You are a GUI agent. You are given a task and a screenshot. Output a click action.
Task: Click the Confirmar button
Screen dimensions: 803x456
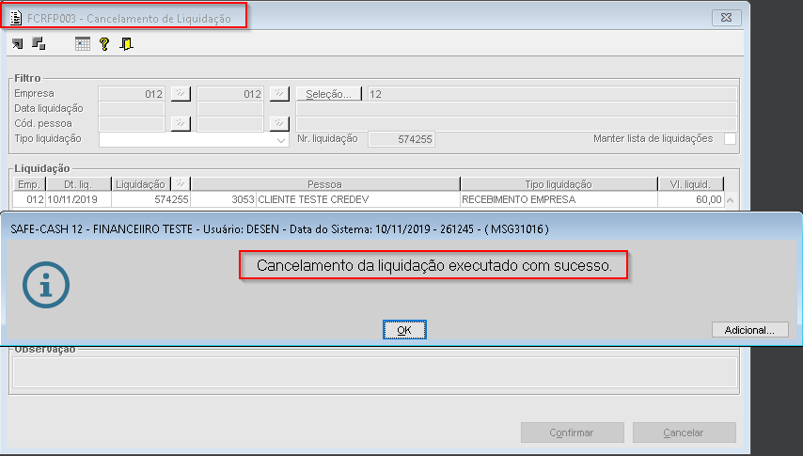(x=572, y=432)
